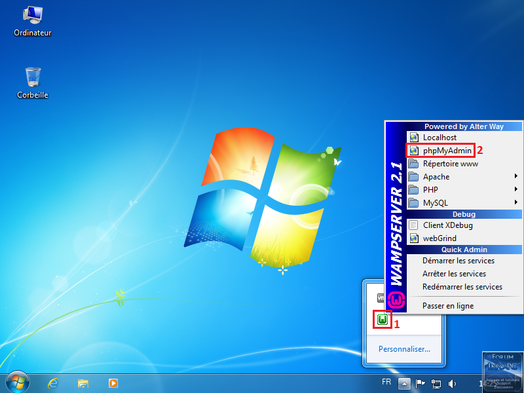The image size is (524, 393).
Task: Click the network tray icon
Action: coord(436,384)
